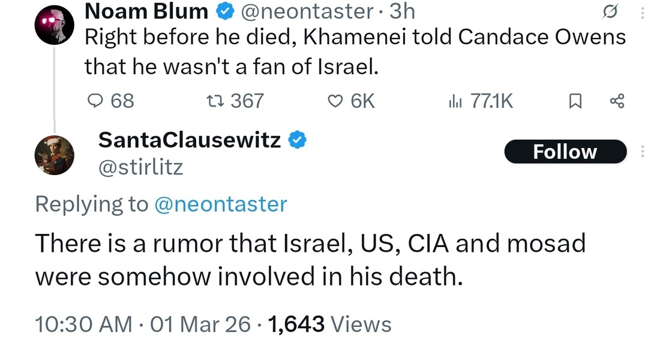Bookmark Noam Blum's post

(x=575, y=101)
